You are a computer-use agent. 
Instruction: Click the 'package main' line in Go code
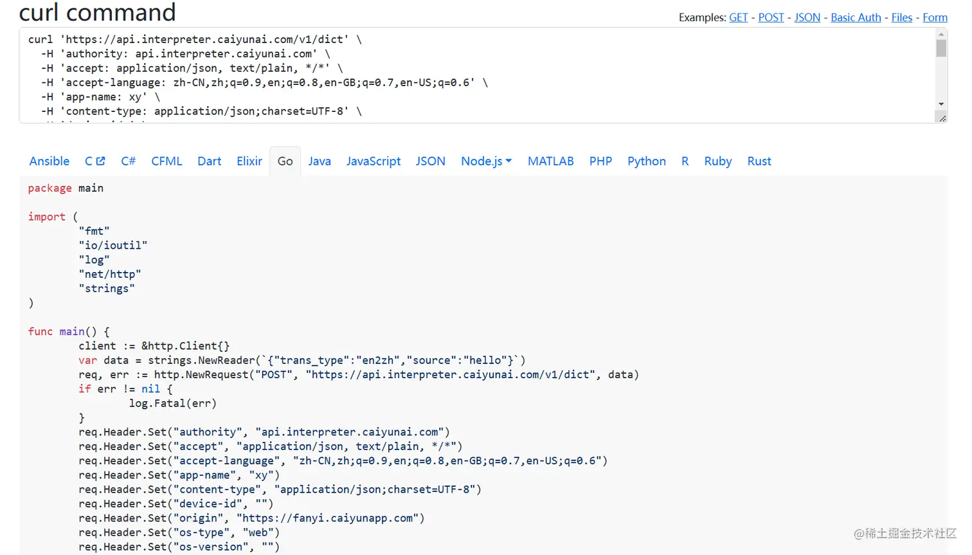coord(66,188)
